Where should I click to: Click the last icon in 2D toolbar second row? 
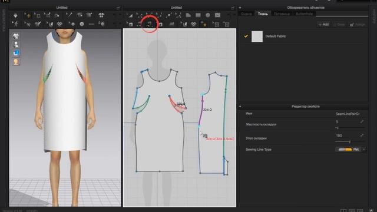(226, 24)
